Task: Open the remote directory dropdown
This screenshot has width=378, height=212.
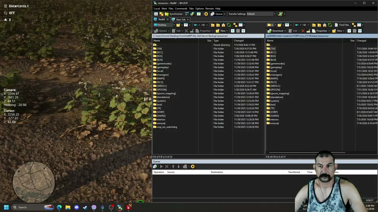Action: tap(271, 25)
